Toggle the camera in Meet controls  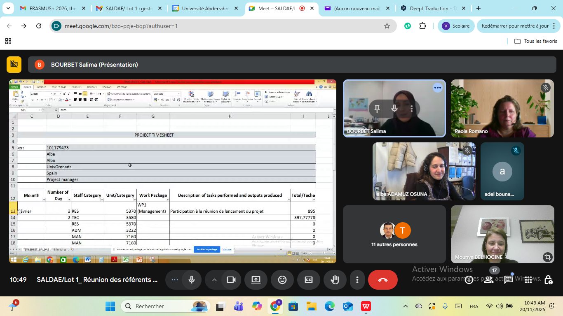click(231, 280)
